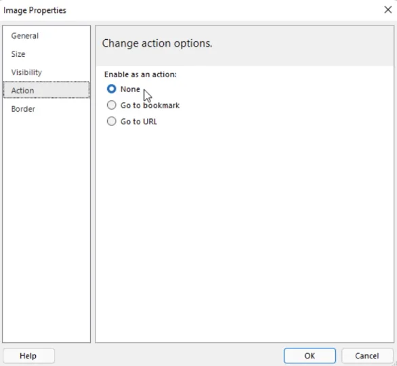
Task: Click the Help button
Action: (28, 356)
